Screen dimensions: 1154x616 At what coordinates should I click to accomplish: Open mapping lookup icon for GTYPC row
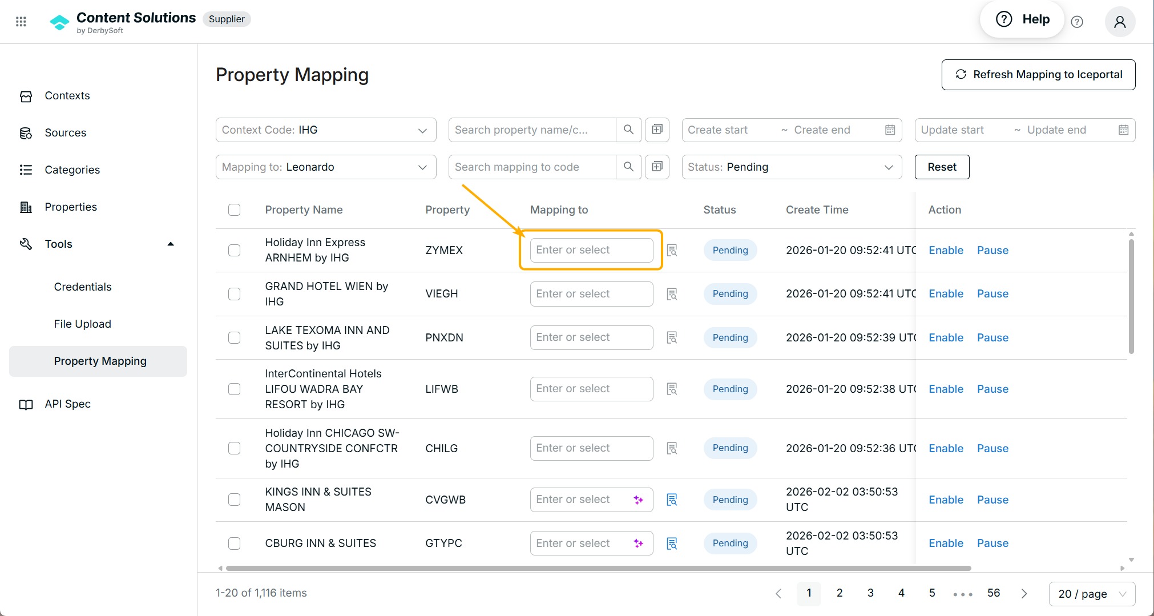tap(672, 543)
